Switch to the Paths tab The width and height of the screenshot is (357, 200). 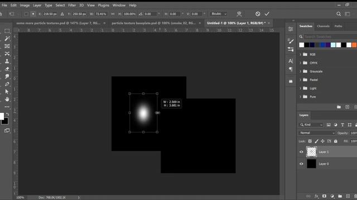coord(338,26)
